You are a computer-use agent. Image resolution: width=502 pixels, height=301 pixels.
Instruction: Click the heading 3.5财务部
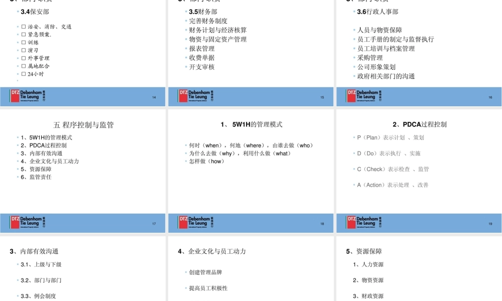point(203,12)
